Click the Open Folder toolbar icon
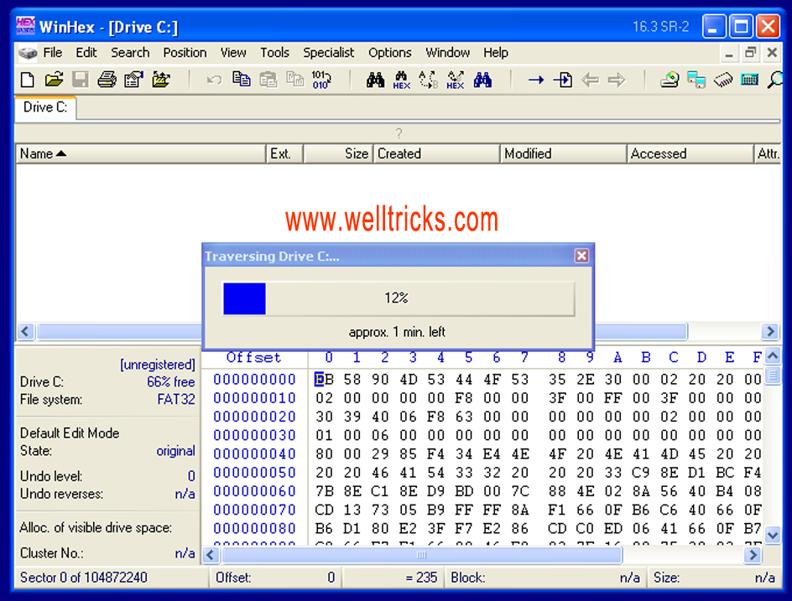The image size is (792, 601). (x=160, y=80)
